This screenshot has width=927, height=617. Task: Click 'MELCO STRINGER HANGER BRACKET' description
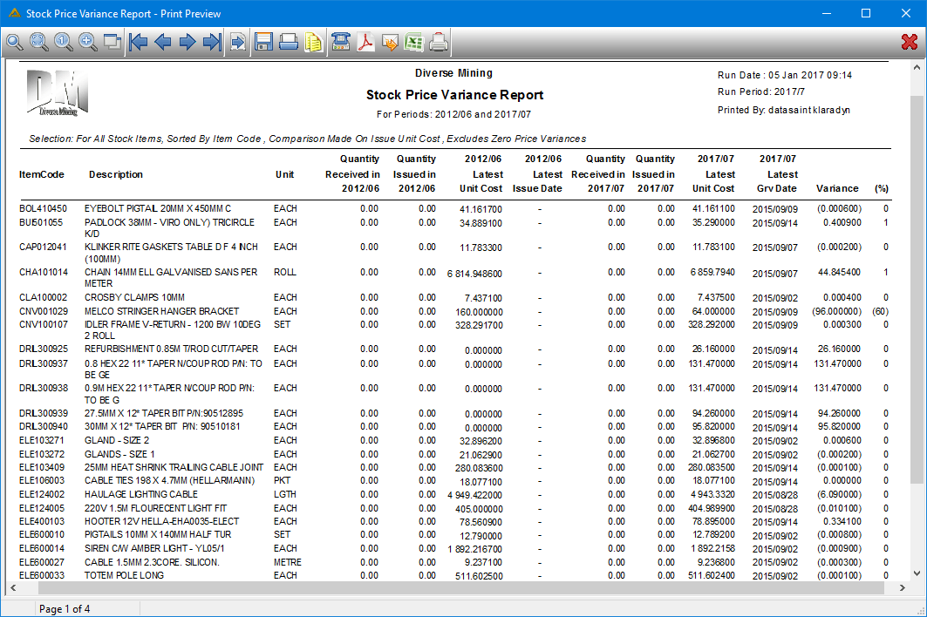pyautogui.click(x=161, y=311)
